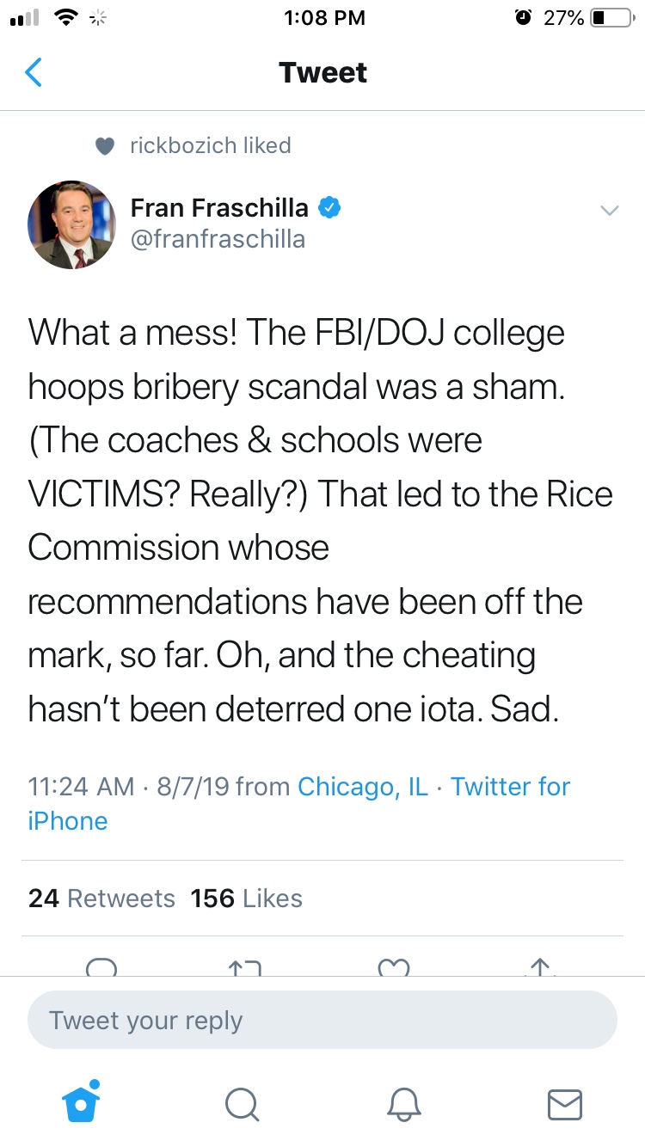Screen dimensions: 645x1147
Task: Tap the back arrow icon
Action: 34,73
